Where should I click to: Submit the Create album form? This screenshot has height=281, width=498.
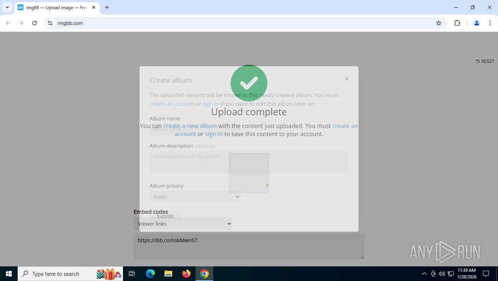tap(165, 216)
